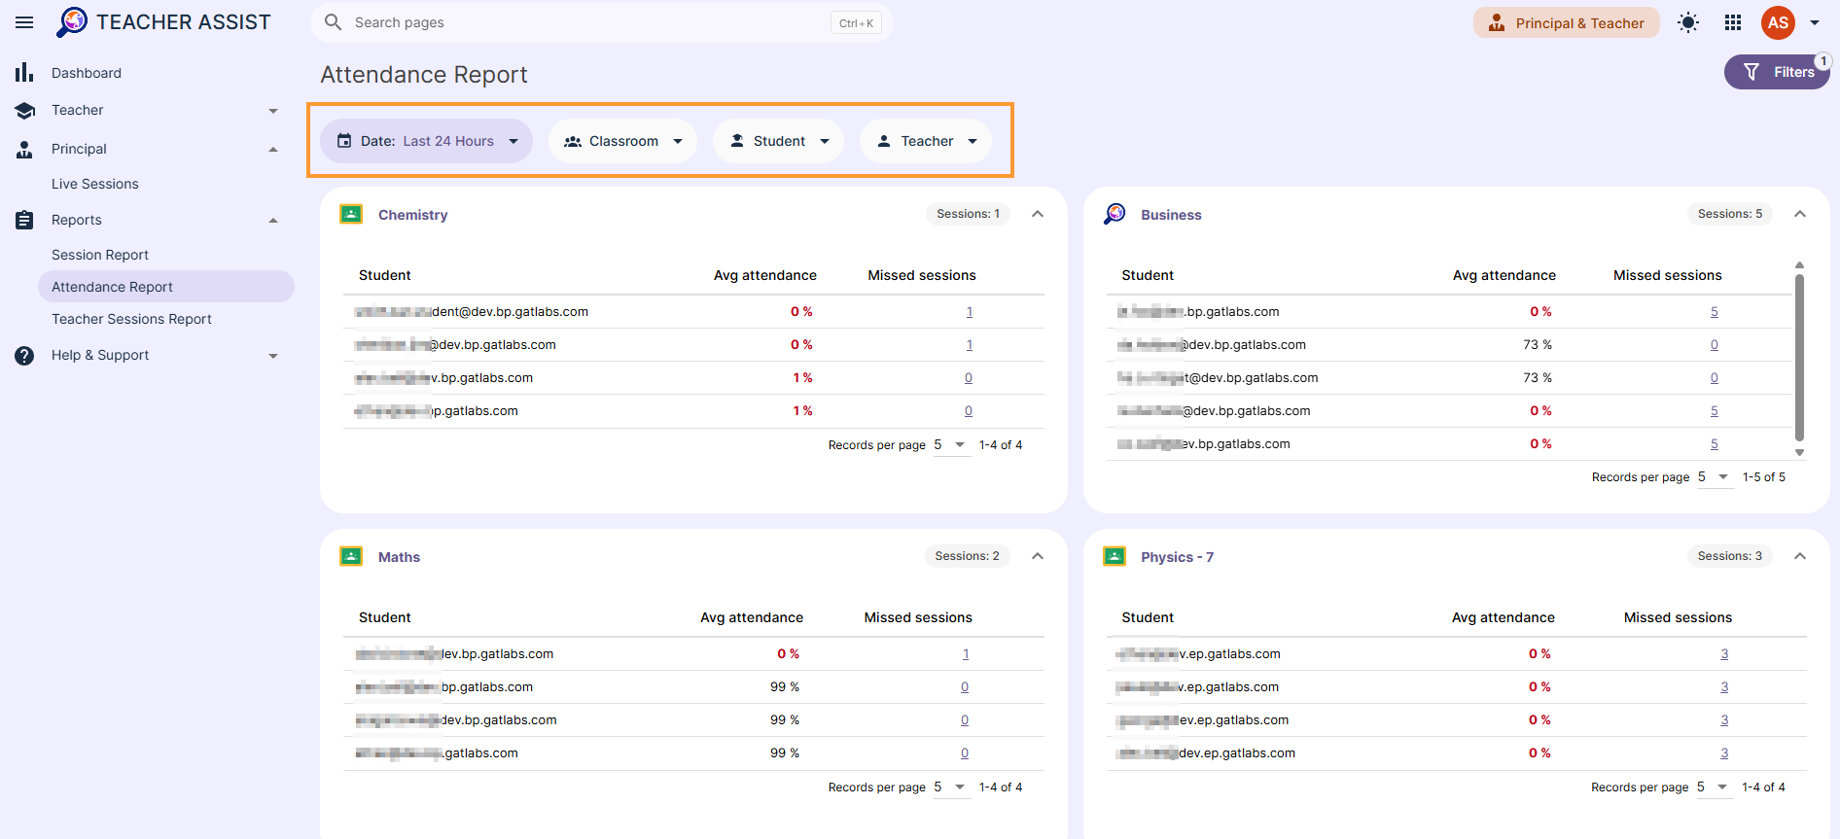Open the Date Last 24 Hours dropdown
Image resolution: width=1840 pixels, height=839 pixels.
(x=426, y=141)
